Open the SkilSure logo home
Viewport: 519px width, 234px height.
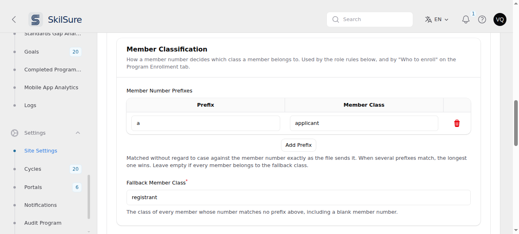pos(36,19)
